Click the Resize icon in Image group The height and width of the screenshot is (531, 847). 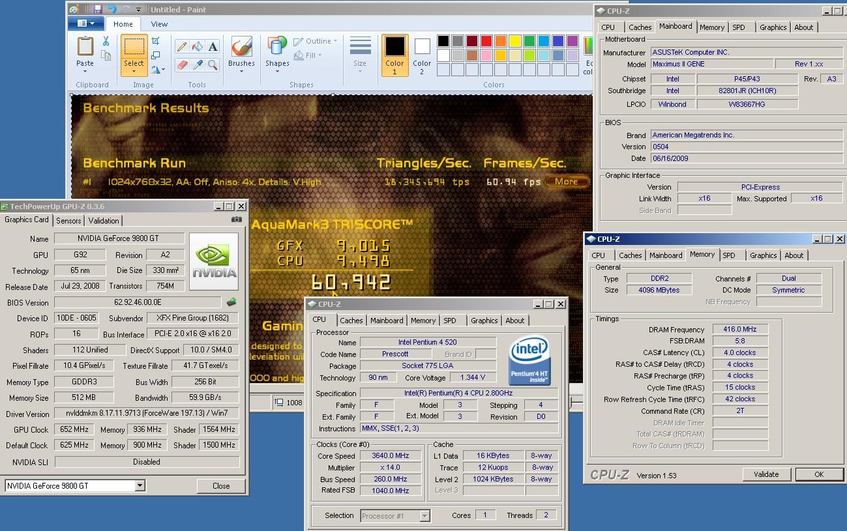[x=156, y=55]
